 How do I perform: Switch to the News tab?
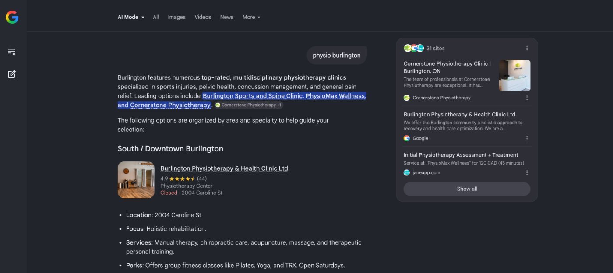tap(227, 17)
